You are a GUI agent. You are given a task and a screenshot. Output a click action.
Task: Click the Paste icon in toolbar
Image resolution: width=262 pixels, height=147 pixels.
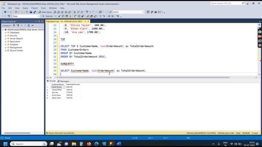tap(82, 12)
